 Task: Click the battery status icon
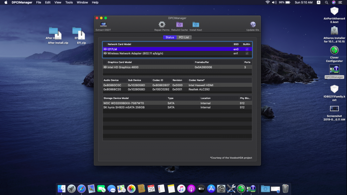point(288,2)
